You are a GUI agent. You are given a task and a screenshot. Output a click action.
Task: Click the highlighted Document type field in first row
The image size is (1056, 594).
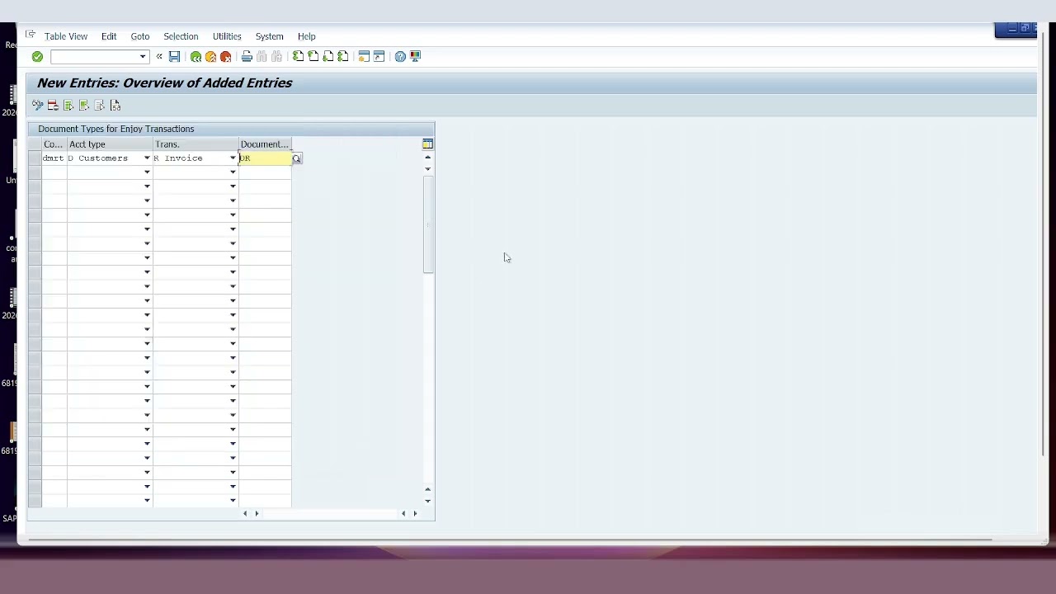[x=265, y=158]
